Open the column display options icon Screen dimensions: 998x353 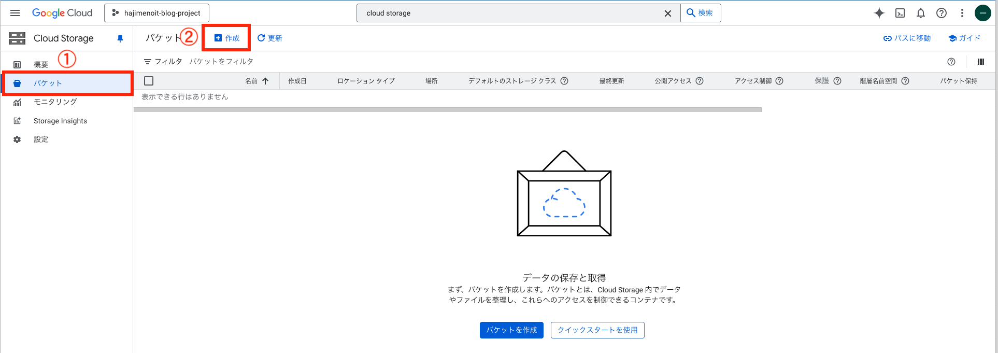pyautogui.click(x=981, y=62)
